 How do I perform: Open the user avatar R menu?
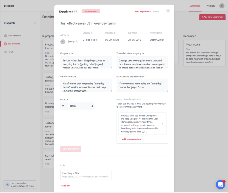pyautogui.click(x=222, y=6)
